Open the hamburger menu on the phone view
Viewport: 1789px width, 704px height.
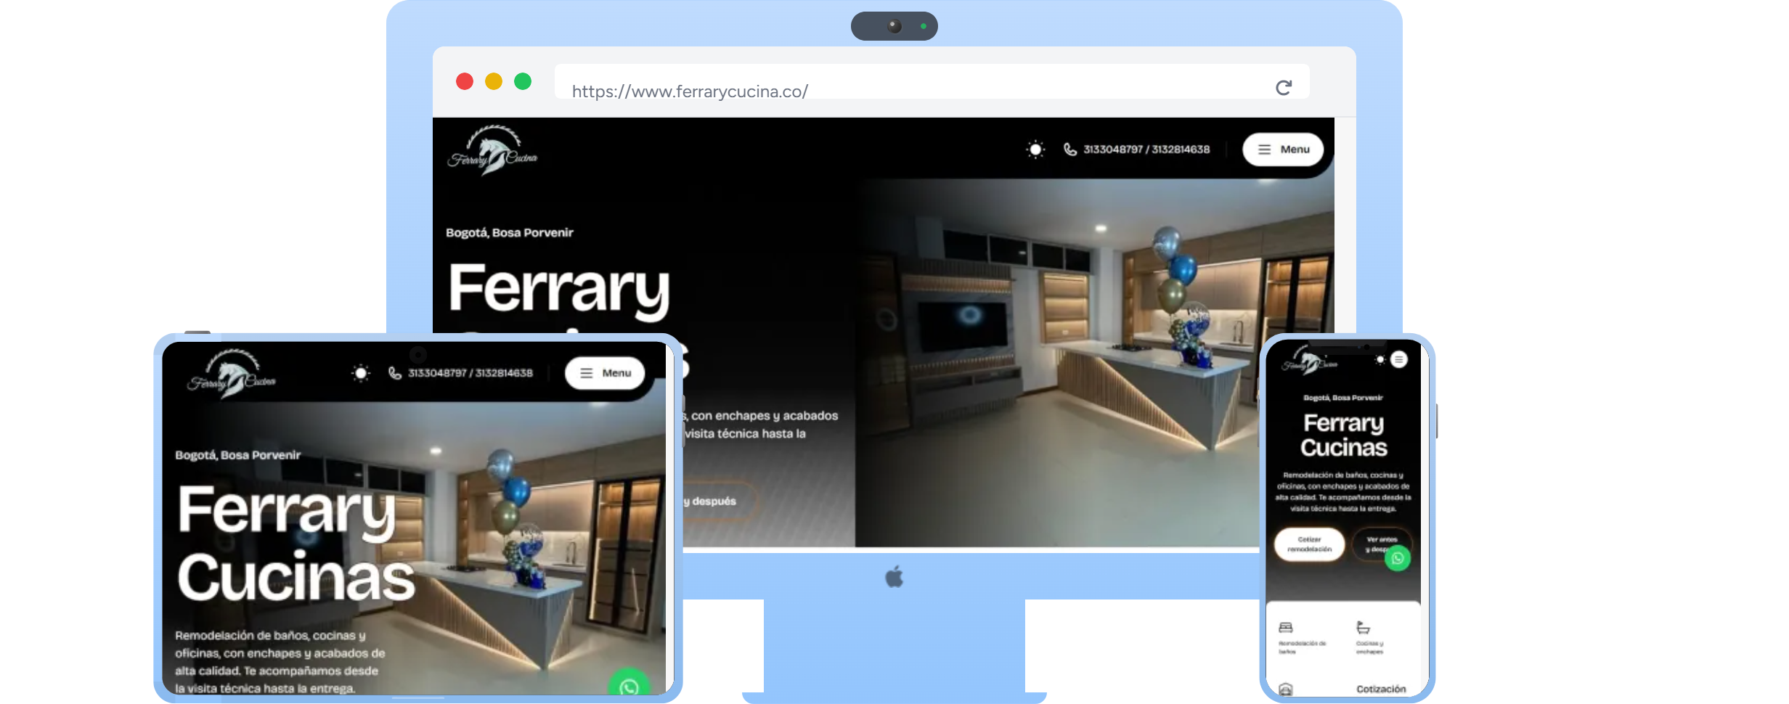tap(1398, 360)
